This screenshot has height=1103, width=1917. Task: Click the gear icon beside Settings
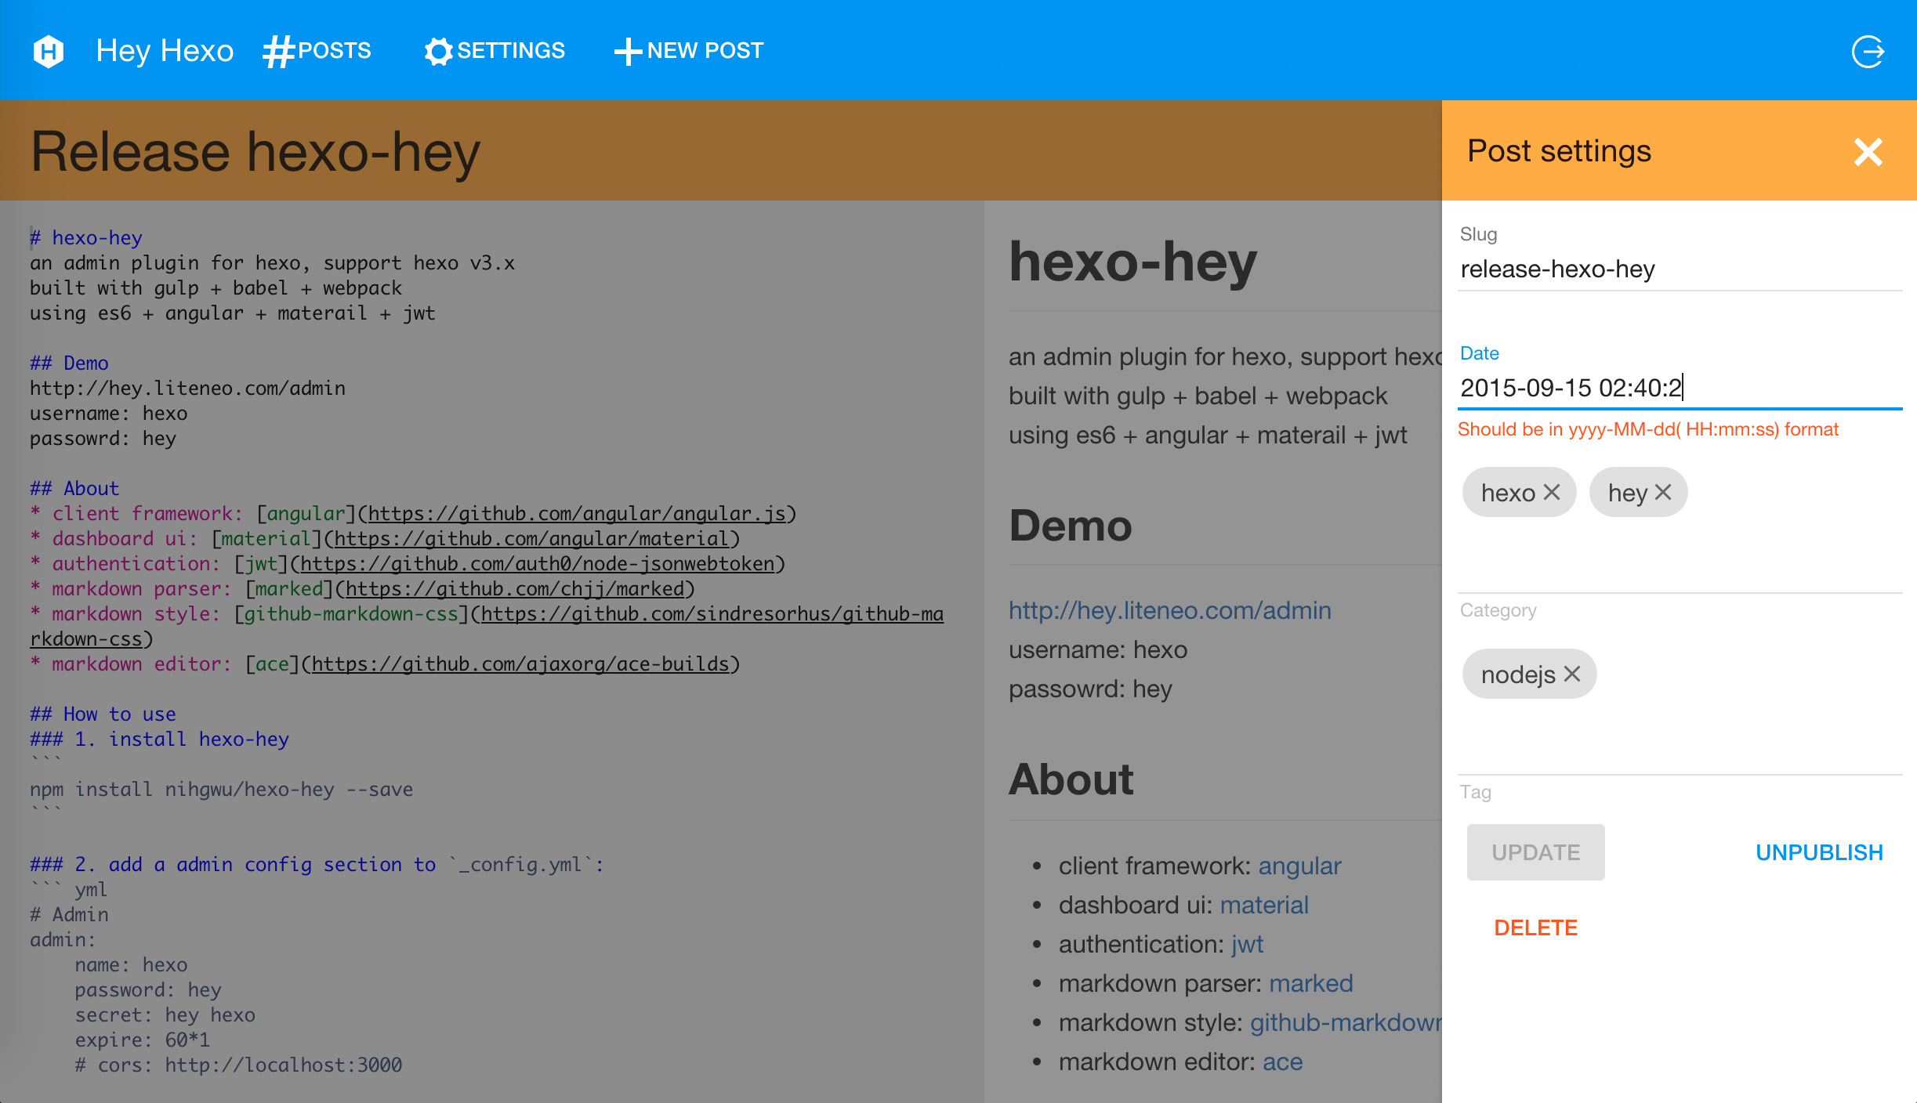pyautogui.click(x=438, y=52)
